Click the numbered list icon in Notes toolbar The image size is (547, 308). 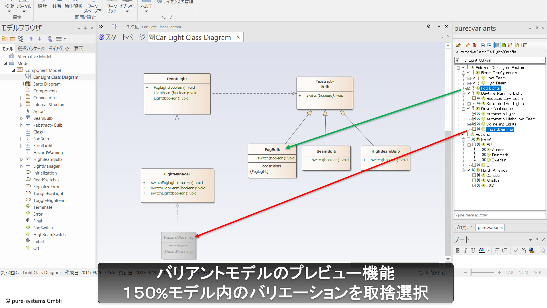[505, 250]
